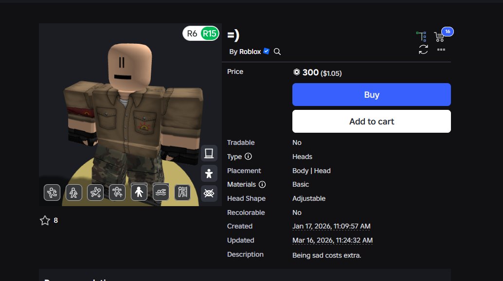Play the swim animation preview icon
The height and width of the screenshot is (281, 503).
pyautogui.click(x=161, y=193)
